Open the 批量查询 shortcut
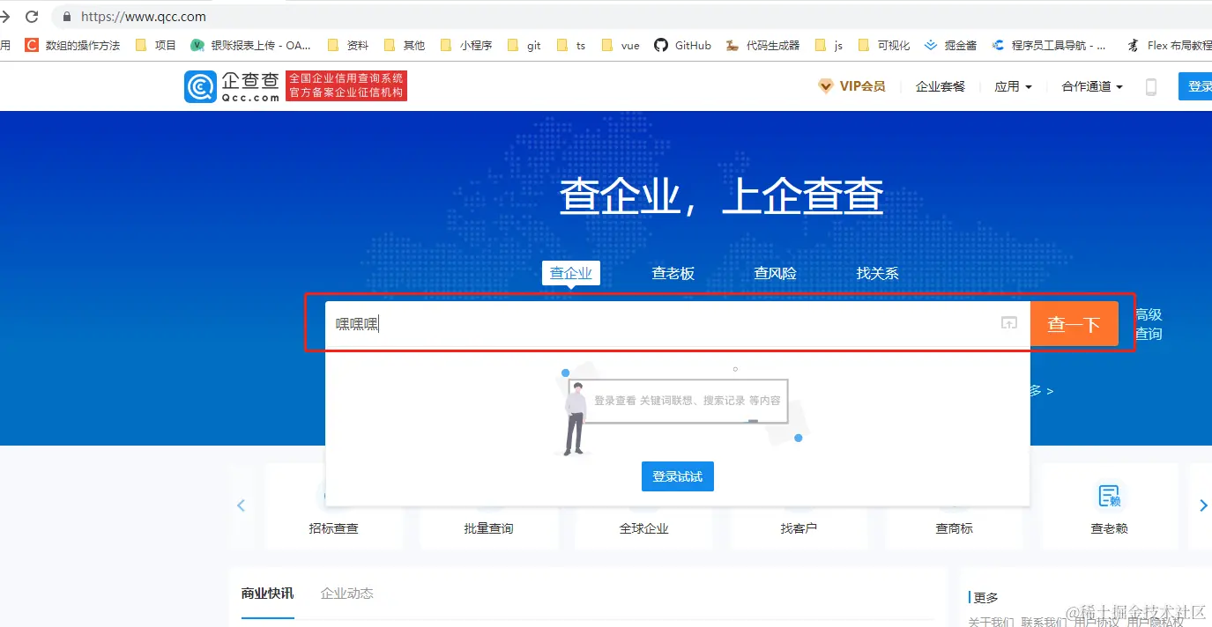The image size is (1212, 627). [x=488, y=528]
